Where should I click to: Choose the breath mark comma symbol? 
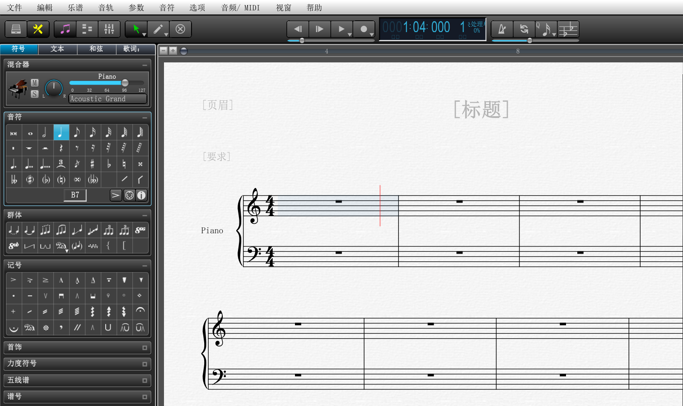click(61, 327)
